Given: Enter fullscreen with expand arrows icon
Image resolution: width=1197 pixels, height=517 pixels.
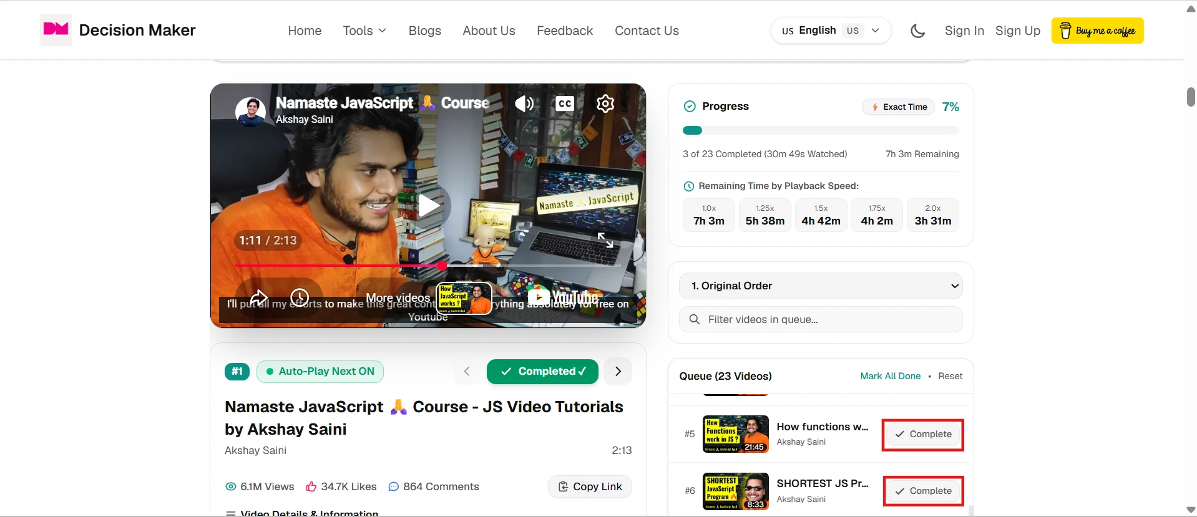Looking at the screenshot, I should click(605, 240).
